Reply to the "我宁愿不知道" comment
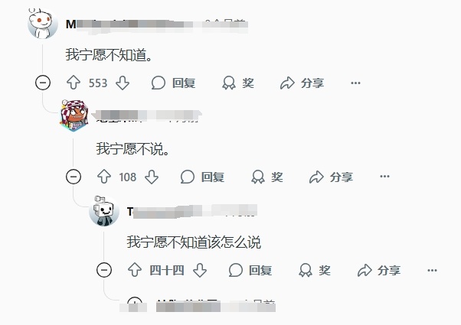This screenshot has height=325, width=461. [173, 83]
